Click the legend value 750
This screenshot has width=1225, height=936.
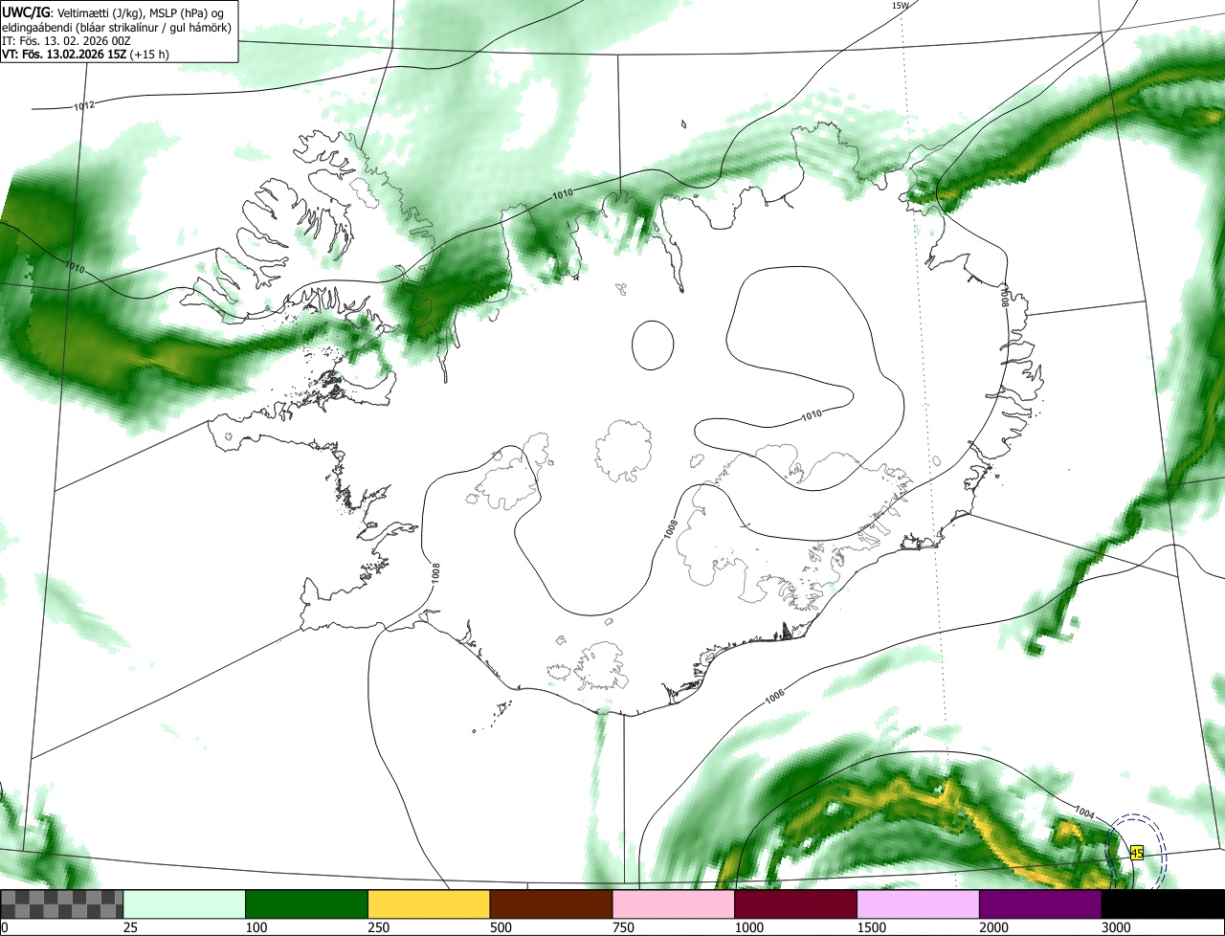(x=623, y=927)
